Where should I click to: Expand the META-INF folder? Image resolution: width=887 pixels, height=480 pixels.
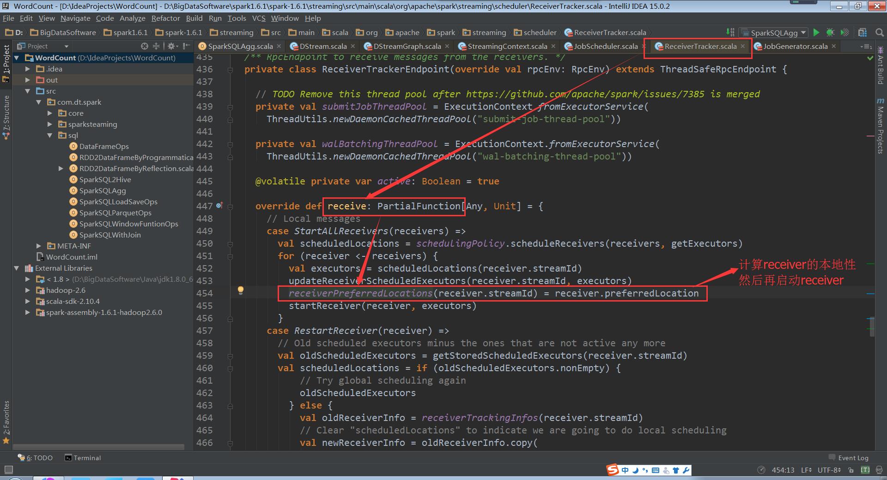tap(39, 246)
